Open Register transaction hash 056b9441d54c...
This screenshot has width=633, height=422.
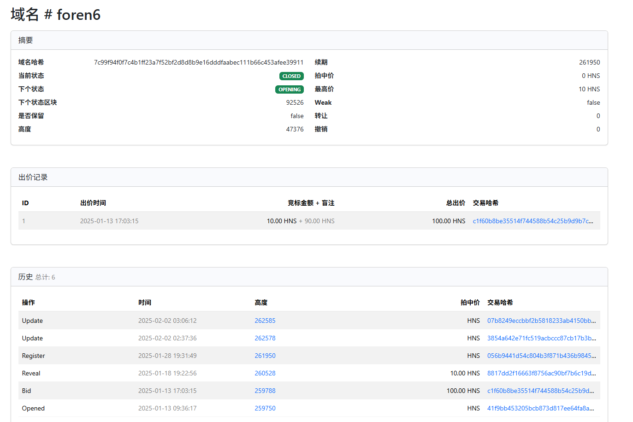pos(541,356)
